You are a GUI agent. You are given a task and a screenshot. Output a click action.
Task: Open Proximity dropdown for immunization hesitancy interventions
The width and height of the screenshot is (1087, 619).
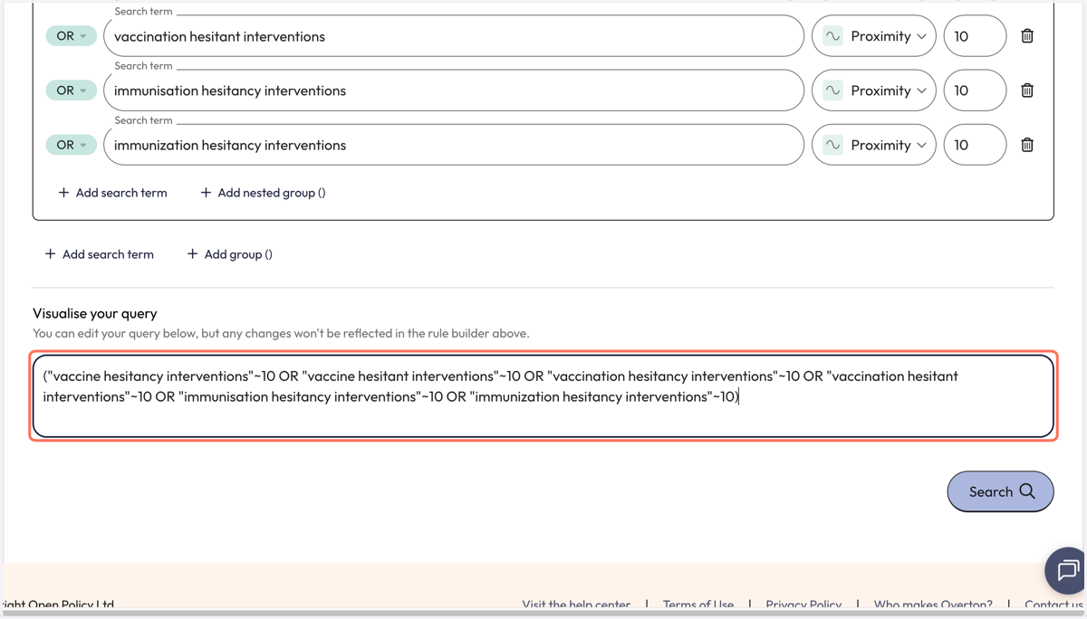[874, 145]
